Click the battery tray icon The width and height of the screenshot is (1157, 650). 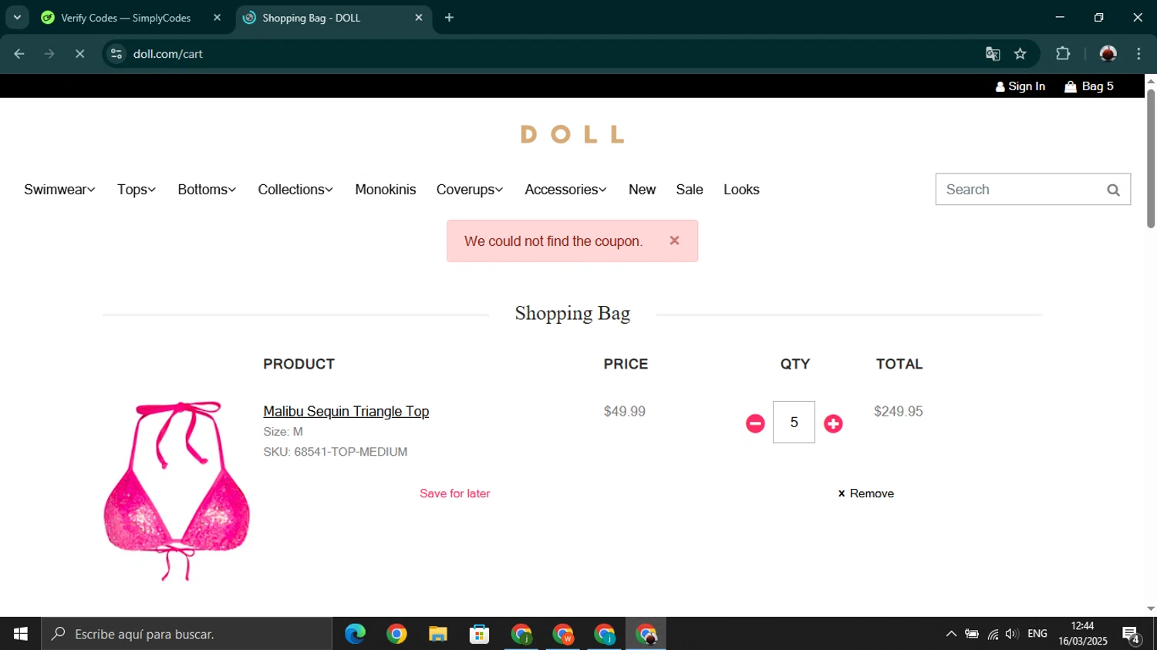click(972, 634)
